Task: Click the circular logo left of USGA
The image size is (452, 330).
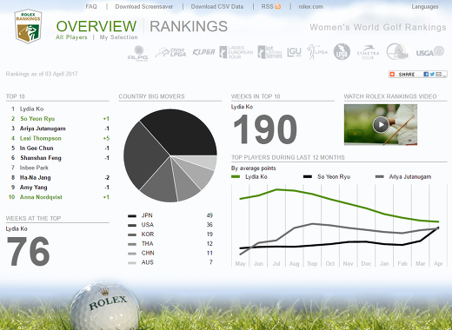Action: pyautogui.click(x=397, y=52)
